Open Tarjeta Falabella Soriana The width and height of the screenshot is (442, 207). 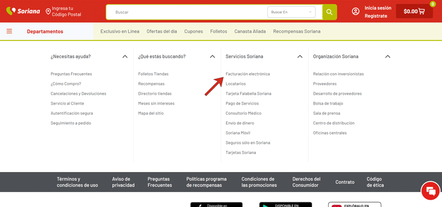249,94
